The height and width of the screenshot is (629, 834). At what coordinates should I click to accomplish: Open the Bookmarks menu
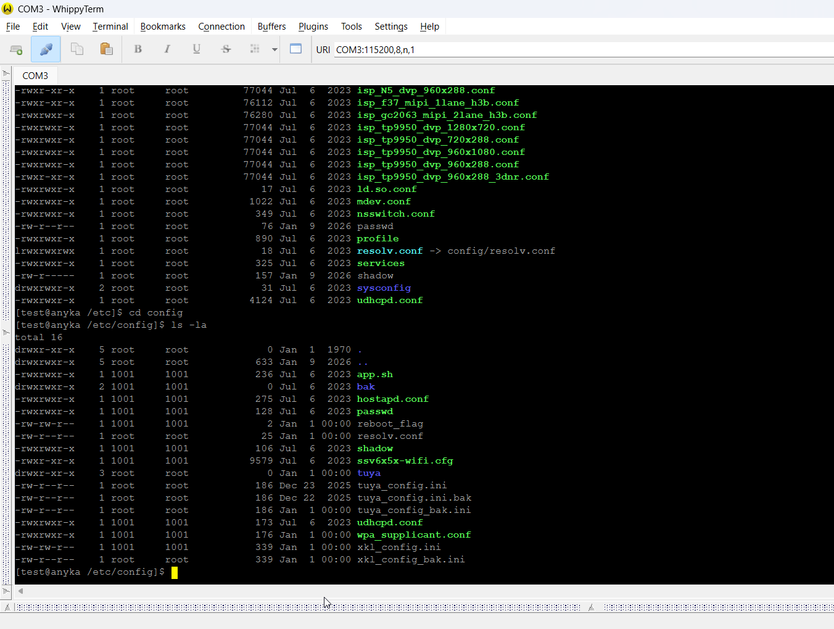(163, 27)
